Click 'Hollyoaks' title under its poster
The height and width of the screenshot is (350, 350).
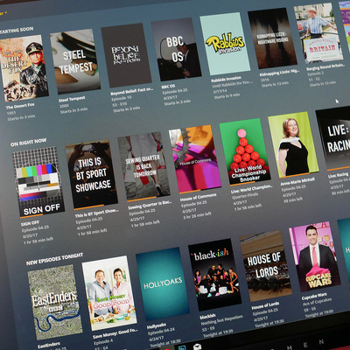point(157,326)
